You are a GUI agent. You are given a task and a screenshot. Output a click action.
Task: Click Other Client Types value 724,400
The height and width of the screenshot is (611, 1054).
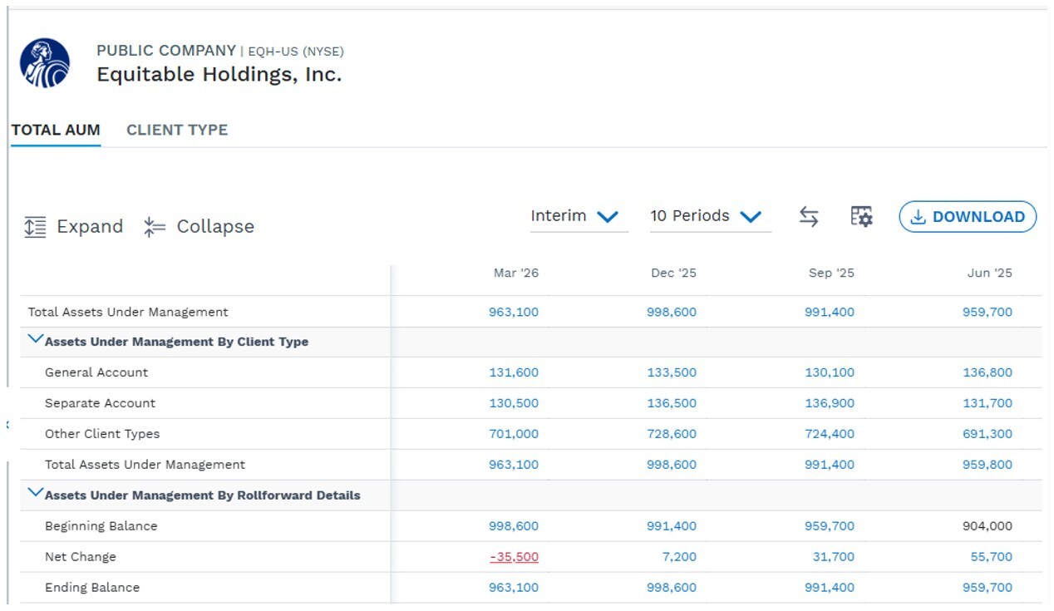(830, 434)
